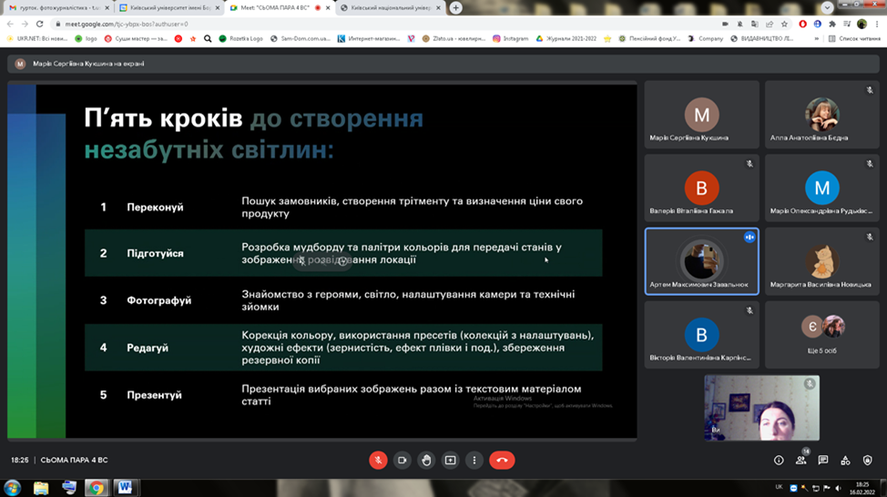Show the participants list
887x497 pixels.
click(801, 461)
